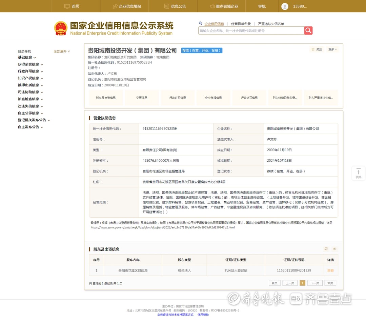366x321 pixels.
Task: Click the star icon to follow the company
Action: click(x=313, y=49)
